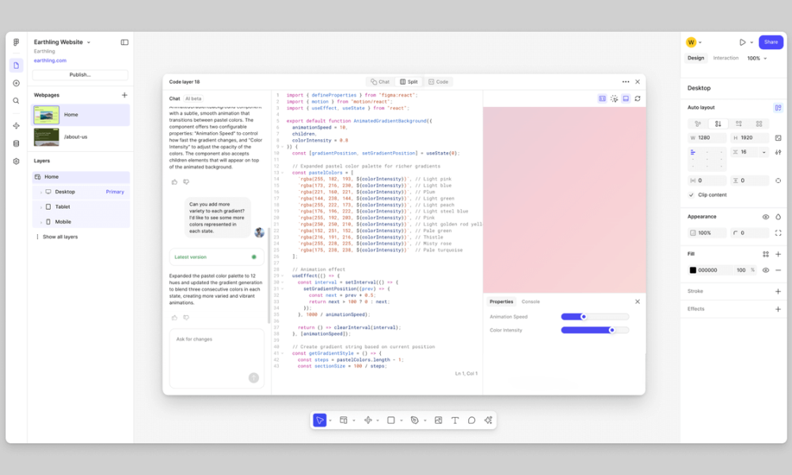Screen dimensions: 792x475
Task: Open the 100% zoom level dropdown
Action: click(x=756, y=58)
